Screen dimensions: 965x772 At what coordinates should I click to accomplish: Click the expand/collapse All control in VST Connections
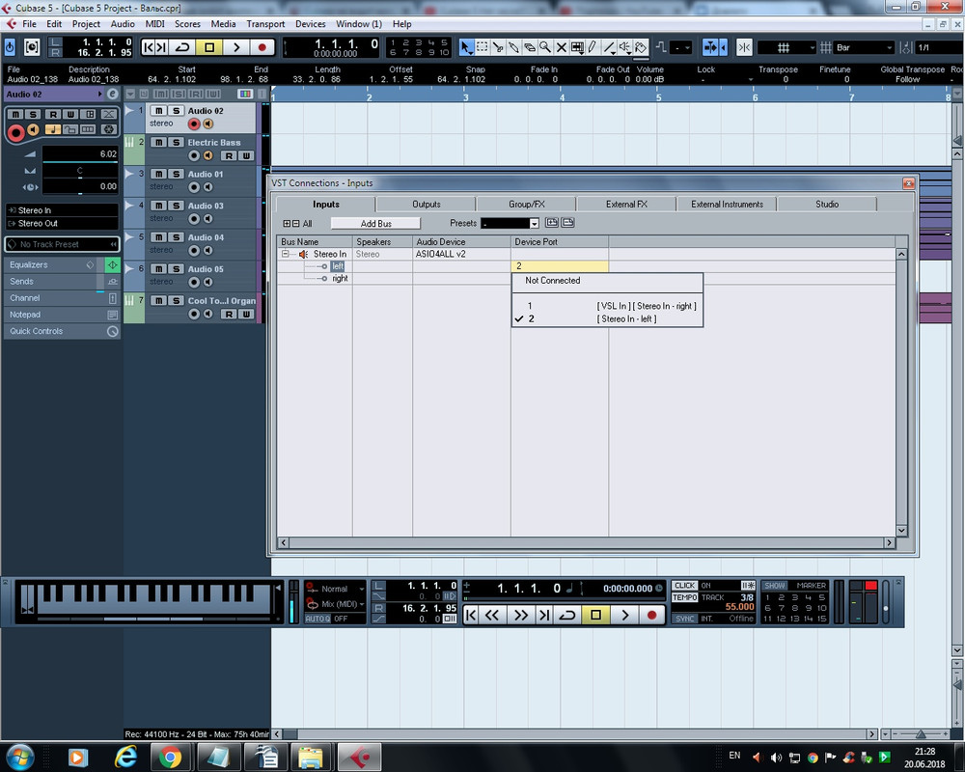(297, 224)
